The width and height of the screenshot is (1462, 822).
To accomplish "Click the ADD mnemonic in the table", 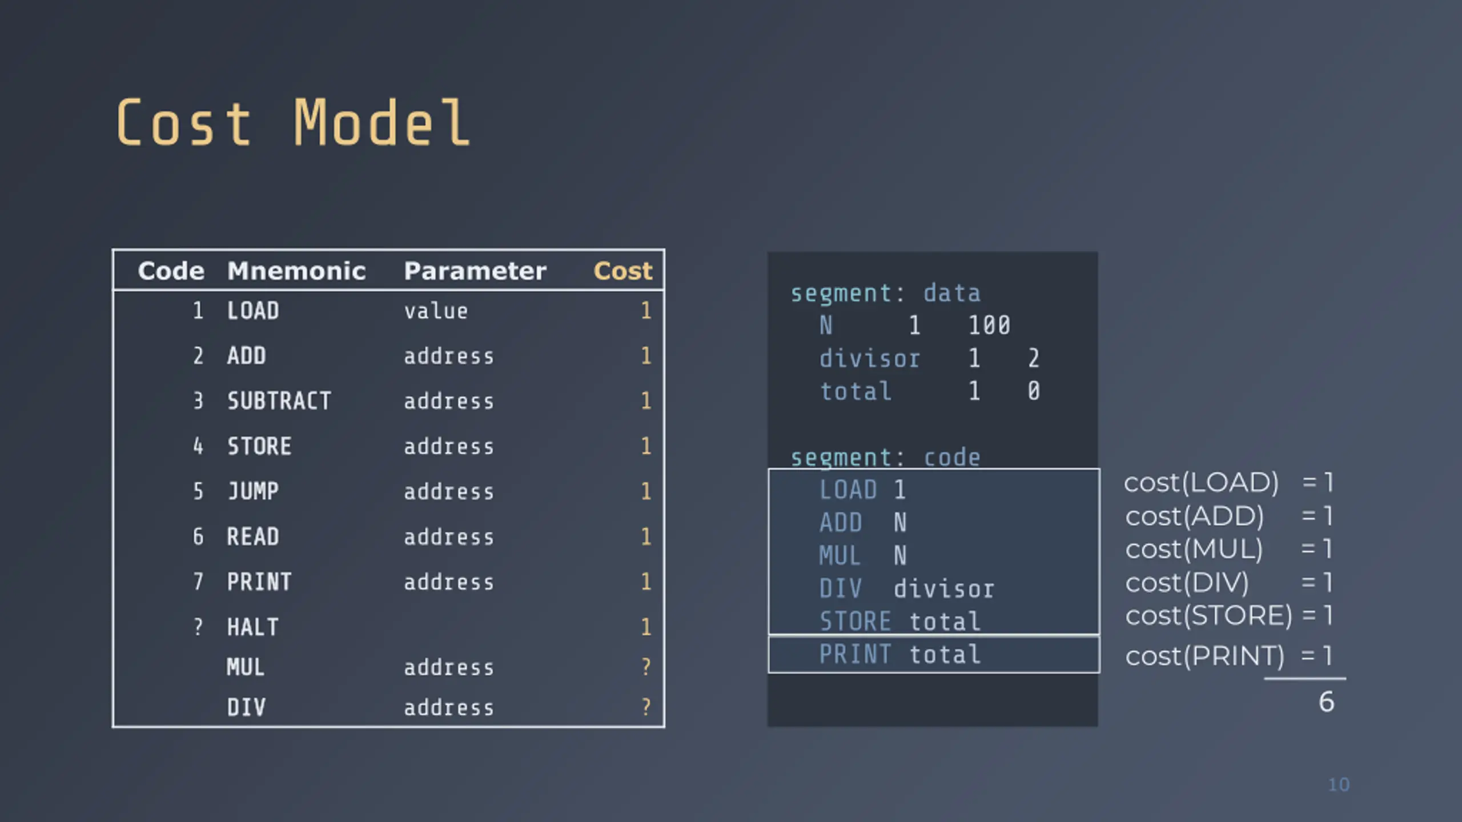I will coord(246,356).
